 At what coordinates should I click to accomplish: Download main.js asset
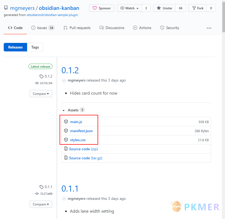[x=76, y=122]
